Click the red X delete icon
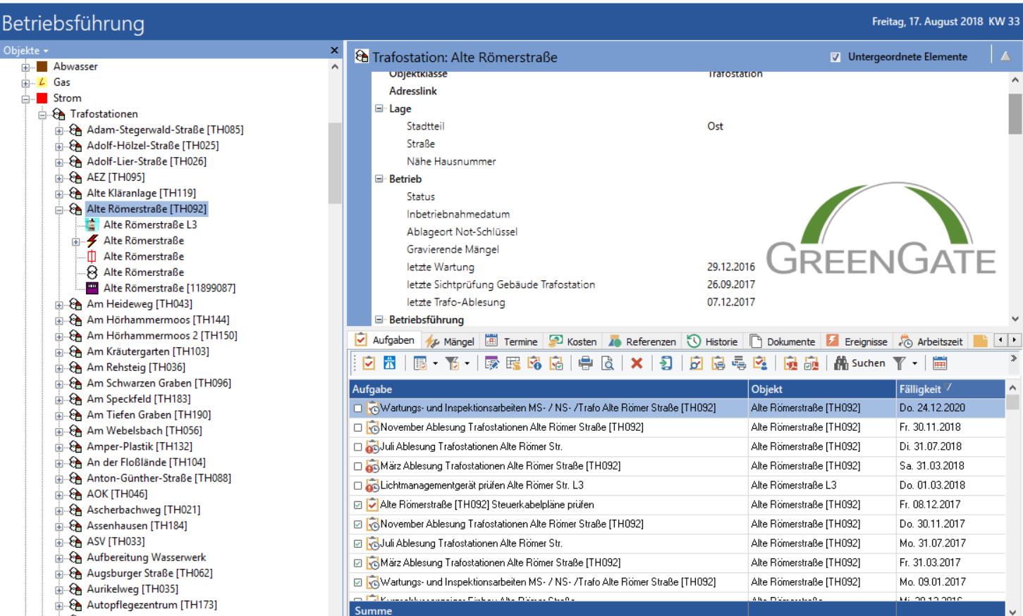The image size is (1023, 616). [637, 363]
